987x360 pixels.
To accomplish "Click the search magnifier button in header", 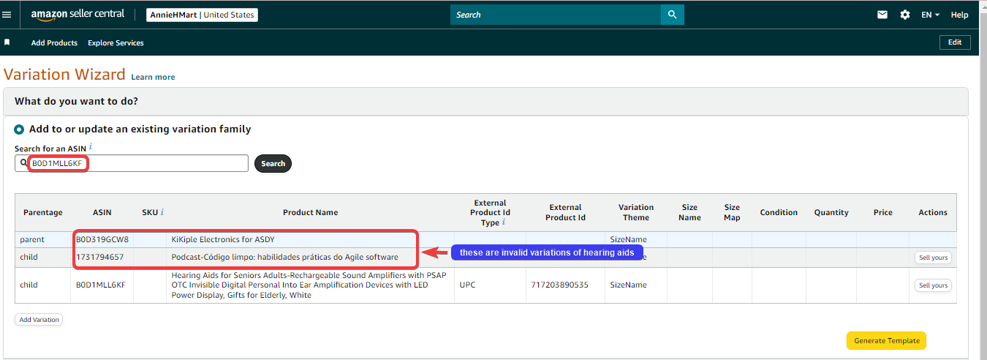I will (672, 15).
